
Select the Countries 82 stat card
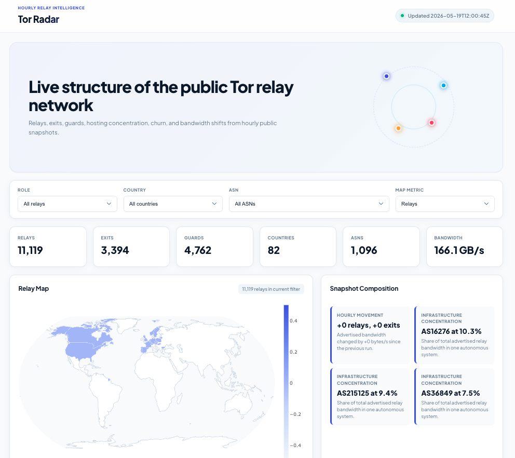(298, 247)
